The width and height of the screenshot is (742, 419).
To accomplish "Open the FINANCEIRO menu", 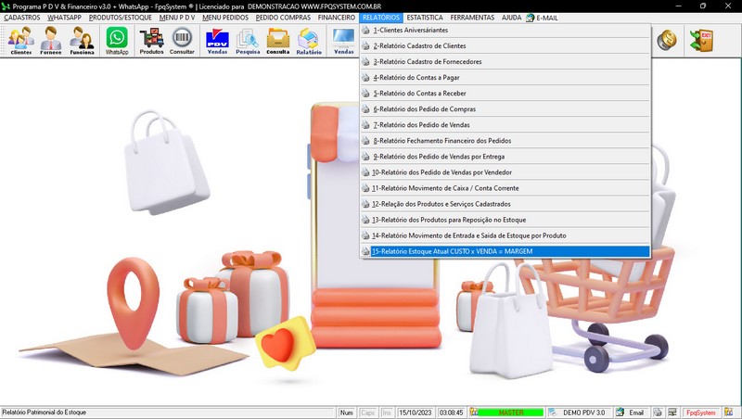I will [337, 18].
